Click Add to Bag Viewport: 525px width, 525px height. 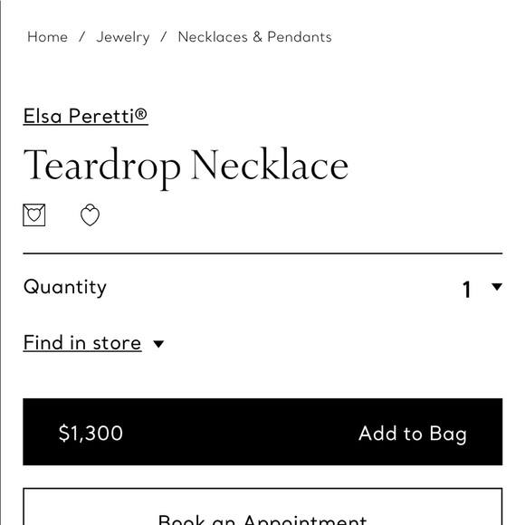(x=413, y=434)
